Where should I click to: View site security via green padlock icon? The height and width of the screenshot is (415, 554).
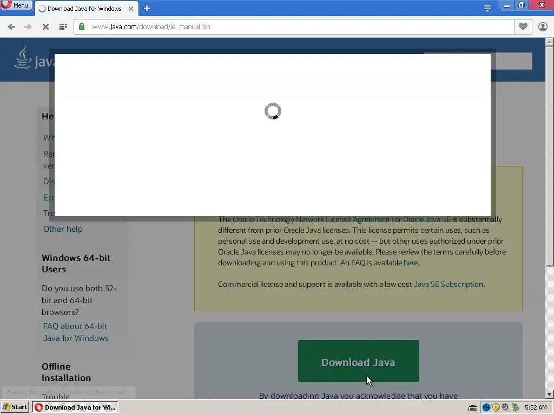pyautogui.click(x=82, y=26)
